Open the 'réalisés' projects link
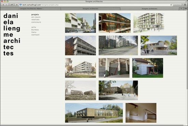Viewport: 188px width, 126px height. click(x=35, y=20)
